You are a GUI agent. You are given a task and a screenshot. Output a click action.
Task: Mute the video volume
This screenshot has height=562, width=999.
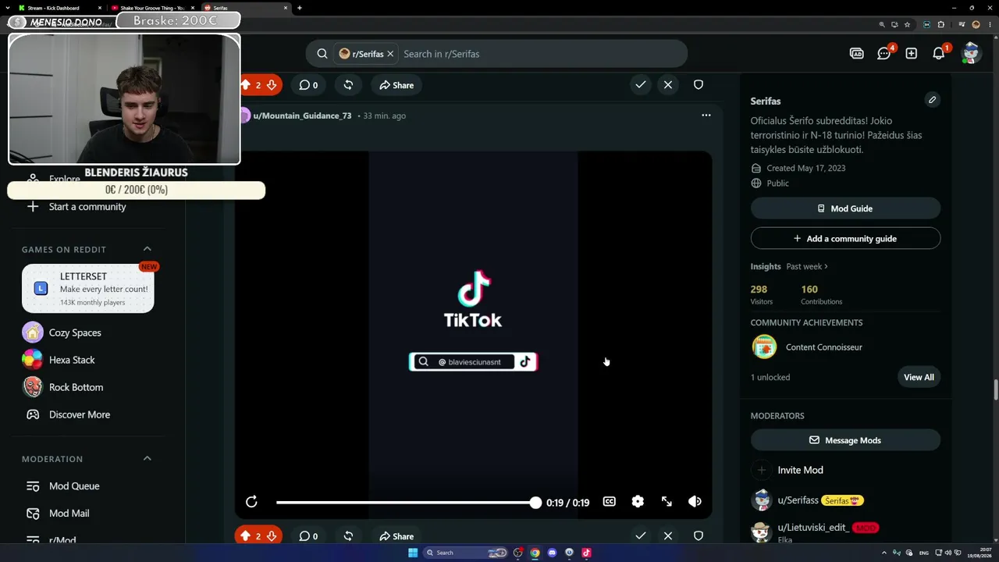point(695,502)
